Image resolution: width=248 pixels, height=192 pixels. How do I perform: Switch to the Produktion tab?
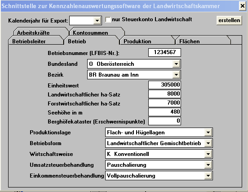(x=137, y=41)
